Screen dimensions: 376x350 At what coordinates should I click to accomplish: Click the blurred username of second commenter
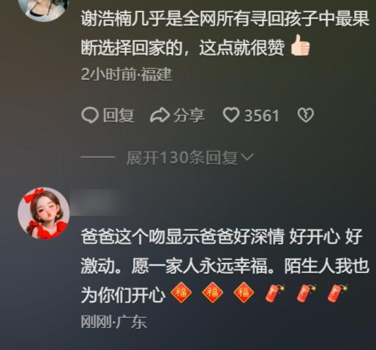point(97,202)
